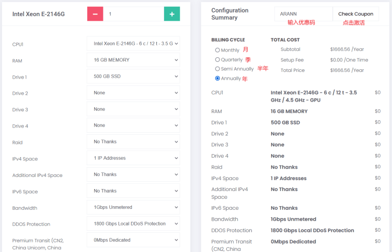Open the CPU1 processor dropdown
Screen dimensions: 392x252
pyautogui.click(x=133, y=44)
